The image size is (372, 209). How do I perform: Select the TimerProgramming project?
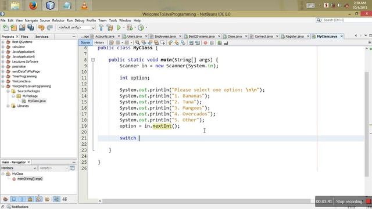tap(24, 77)
